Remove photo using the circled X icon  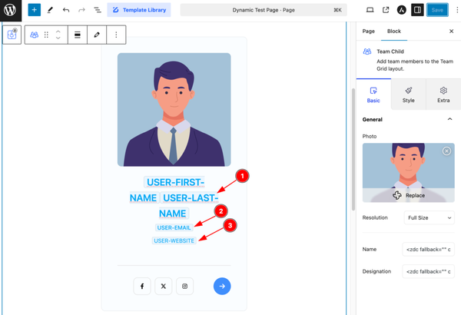pos(446,151)
